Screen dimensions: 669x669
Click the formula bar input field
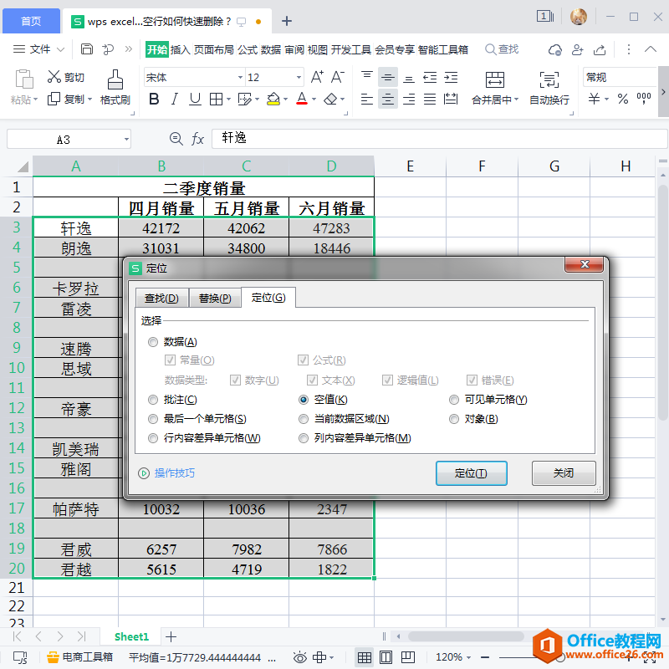point(440,139)
